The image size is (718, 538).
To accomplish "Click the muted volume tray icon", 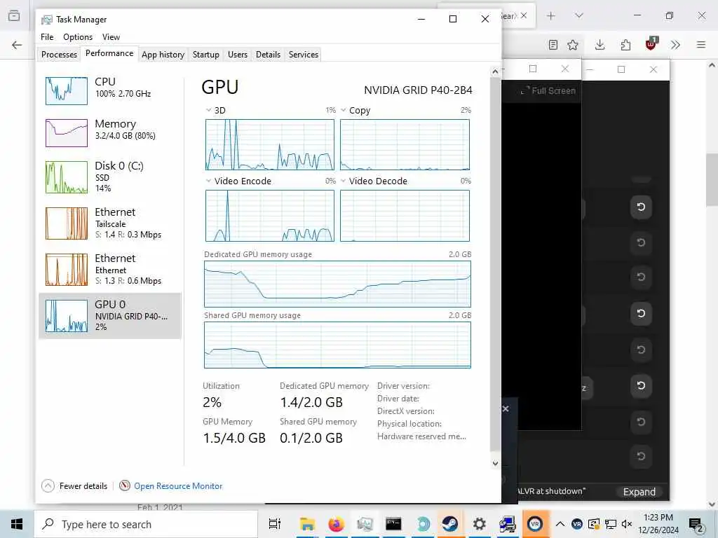I will coord(627,524).
